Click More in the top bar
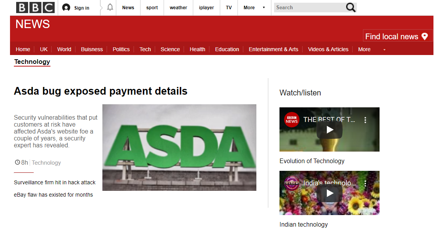 [x=249, y=8]
